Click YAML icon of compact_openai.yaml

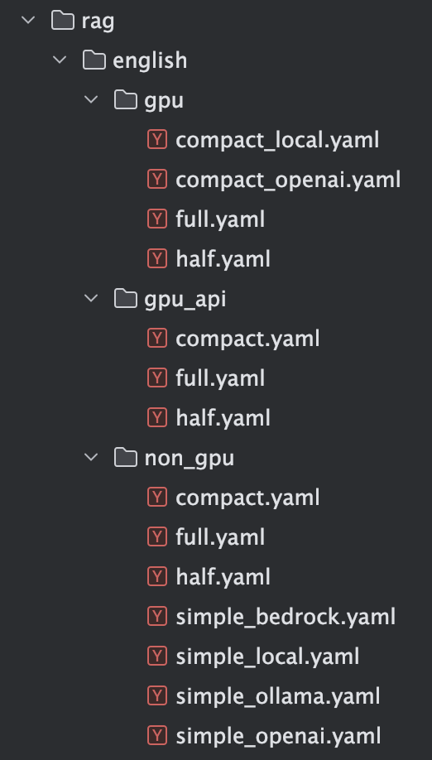157,180
